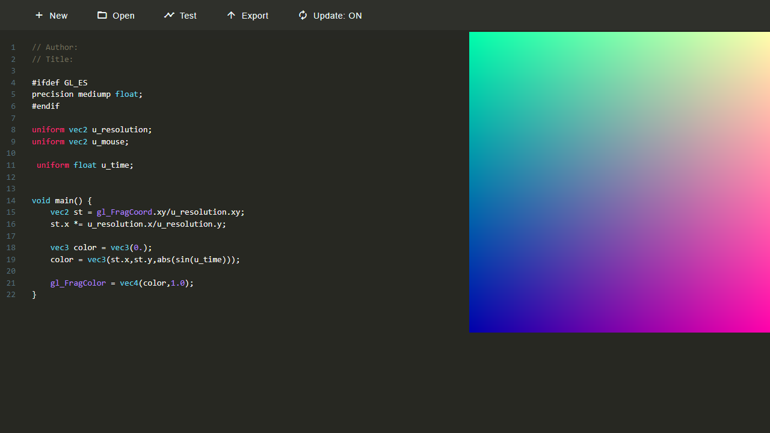Click line number 22 in the gutter
The height and width of the screenshot is (433, 770).
click(11, 295)
